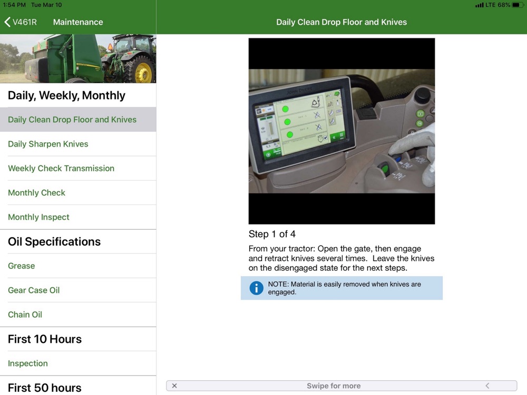Screen dimensions: 527x395
Task: Tap the Maintenance title in header
Action: 78,22
